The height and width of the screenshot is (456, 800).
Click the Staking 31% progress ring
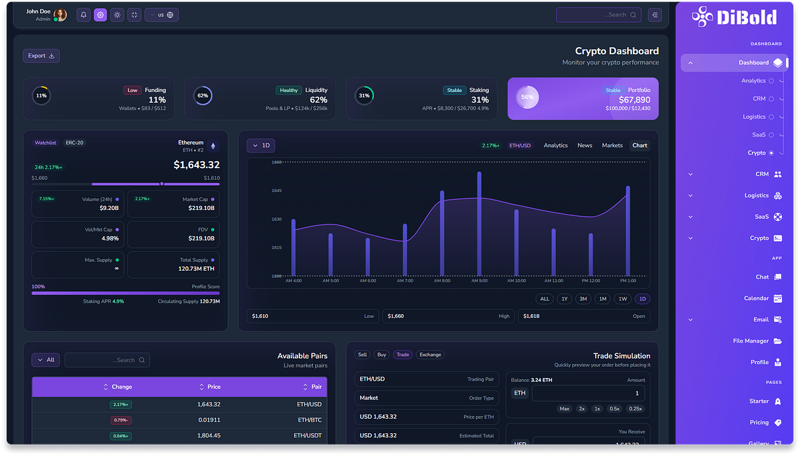coord(364,95)
